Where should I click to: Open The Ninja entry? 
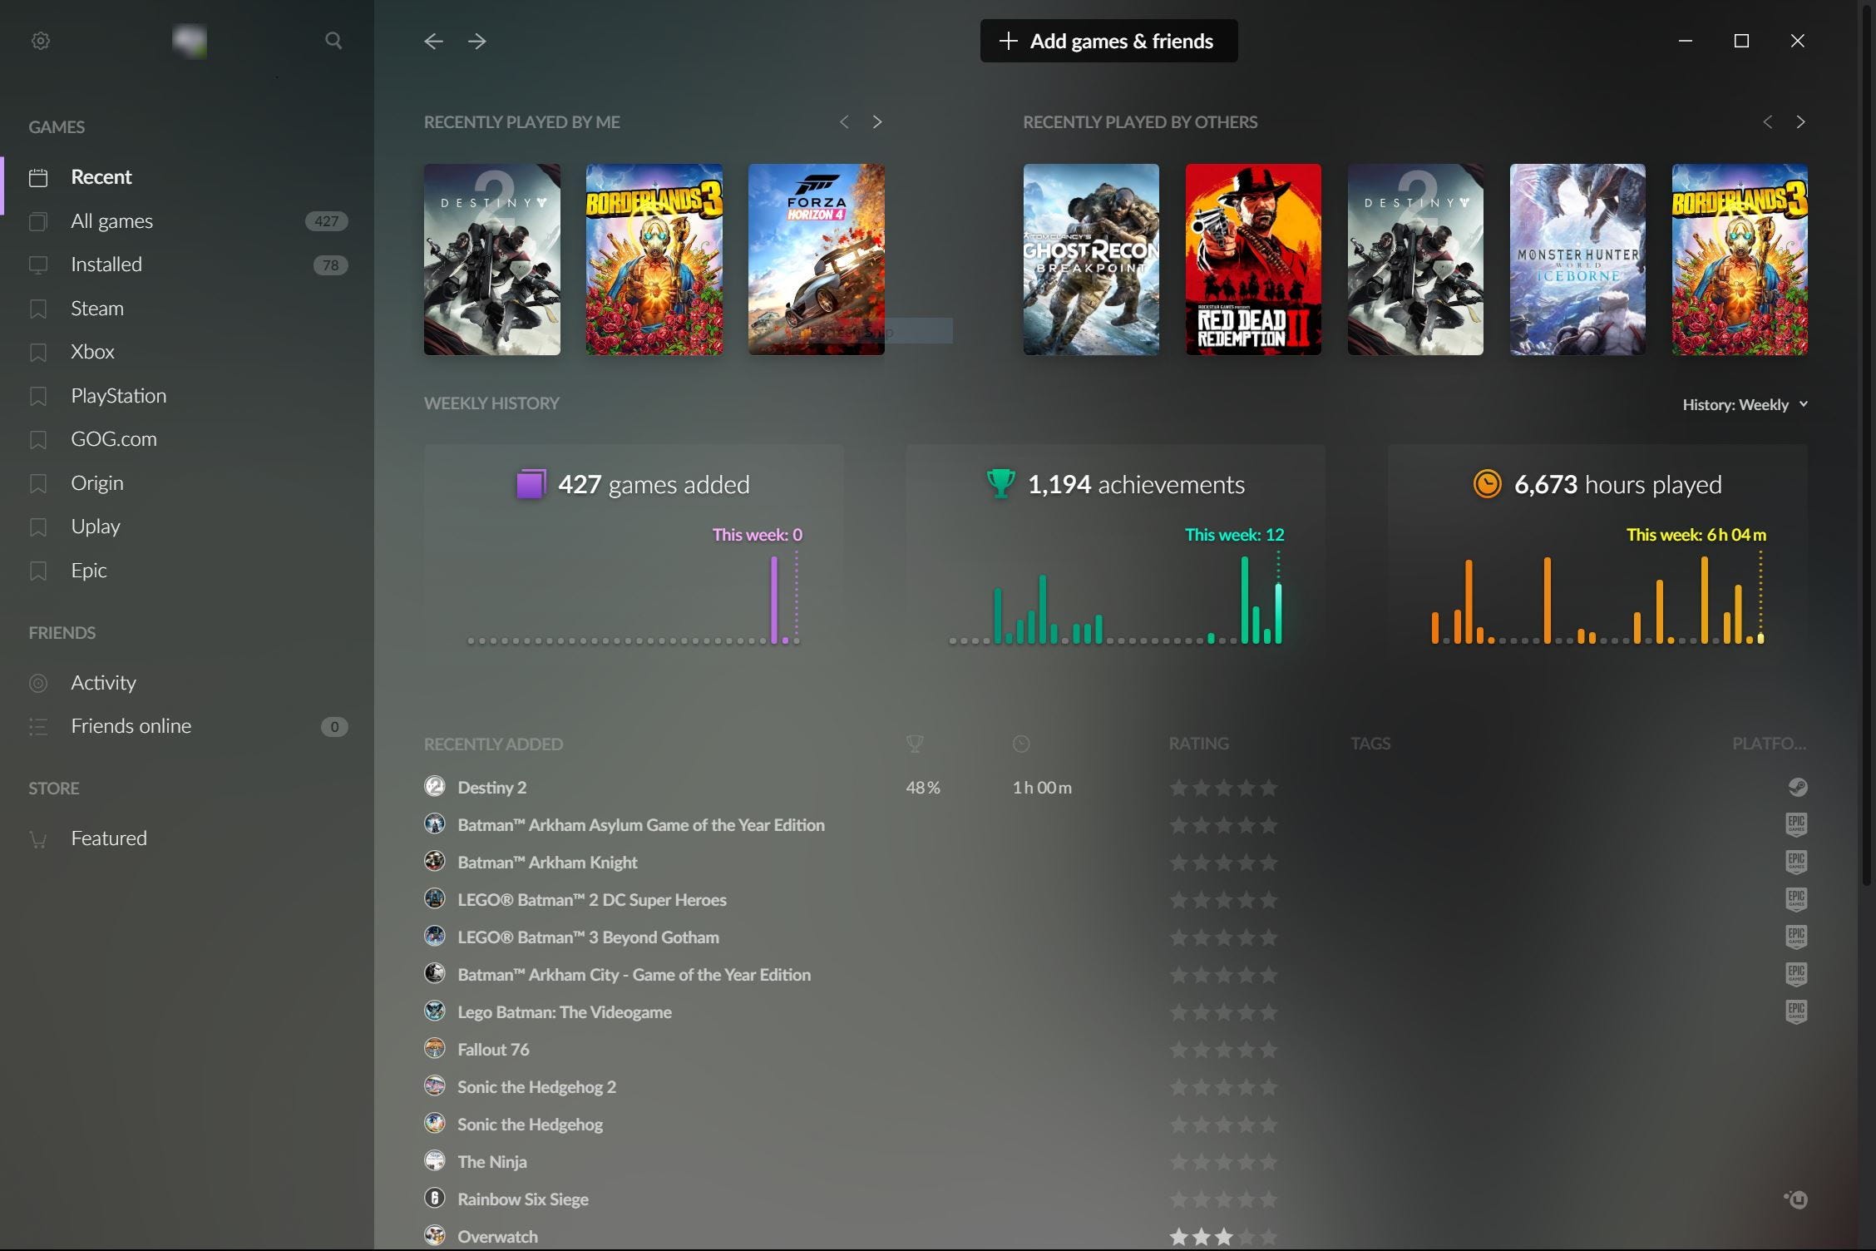coord(491,1162)
